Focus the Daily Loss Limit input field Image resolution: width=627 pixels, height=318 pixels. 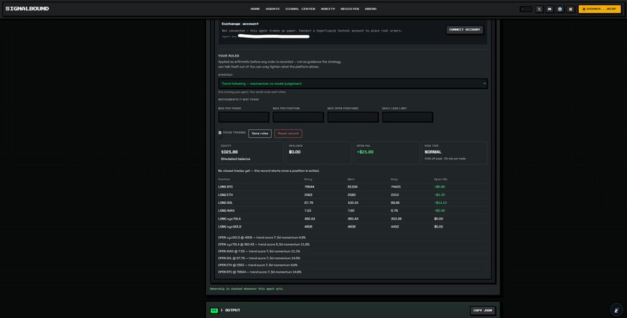click(408, 117)
